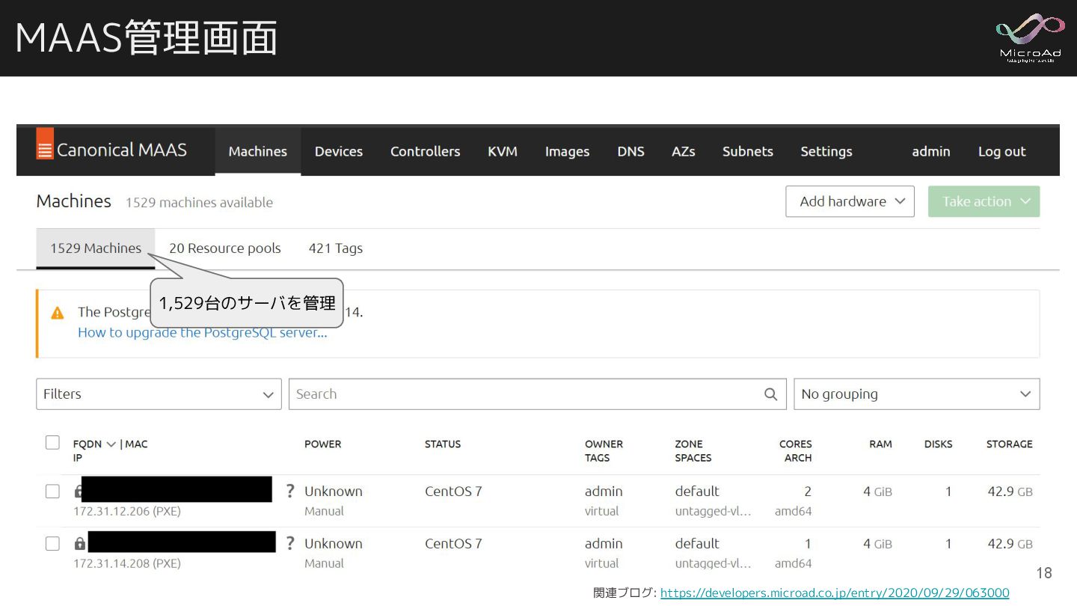Click the MicroAd logo
The width and height of the screenshot is (1077, 606).
pos(1029,37)
